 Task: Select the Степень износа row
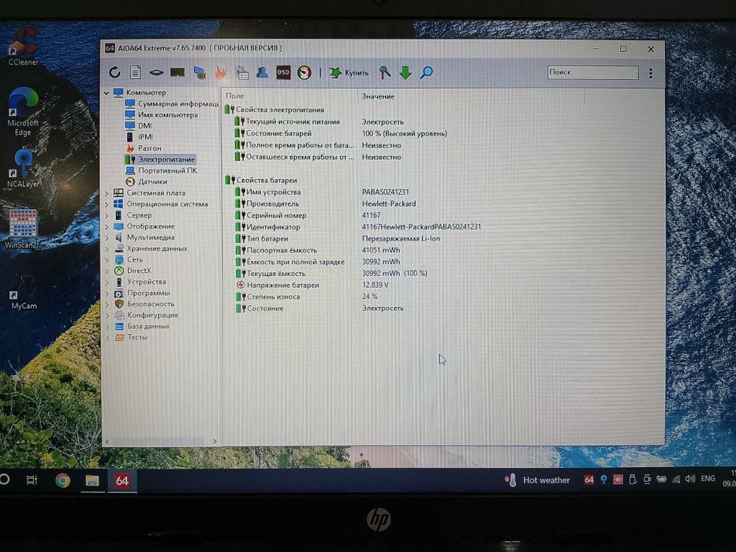[306, 297]
